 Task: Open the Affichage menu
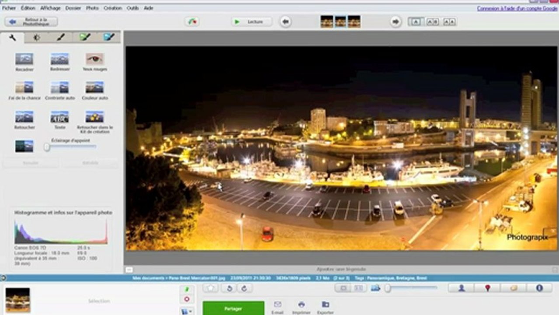coord(50,8)
